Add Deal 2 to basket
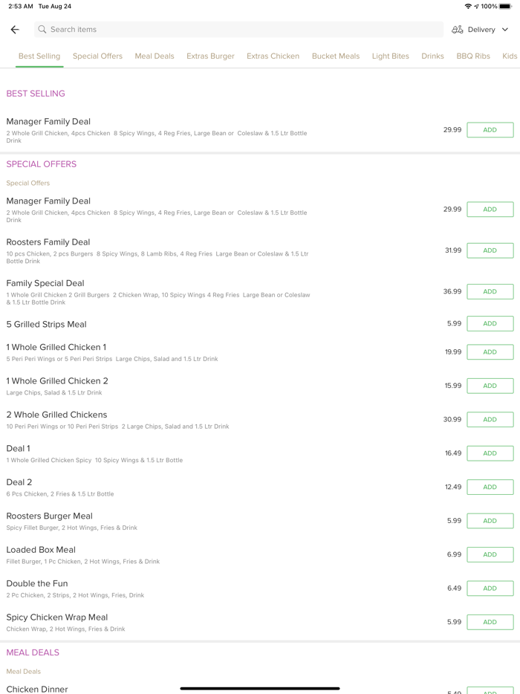This screenshot has width=520, height=694. (490, 487)
